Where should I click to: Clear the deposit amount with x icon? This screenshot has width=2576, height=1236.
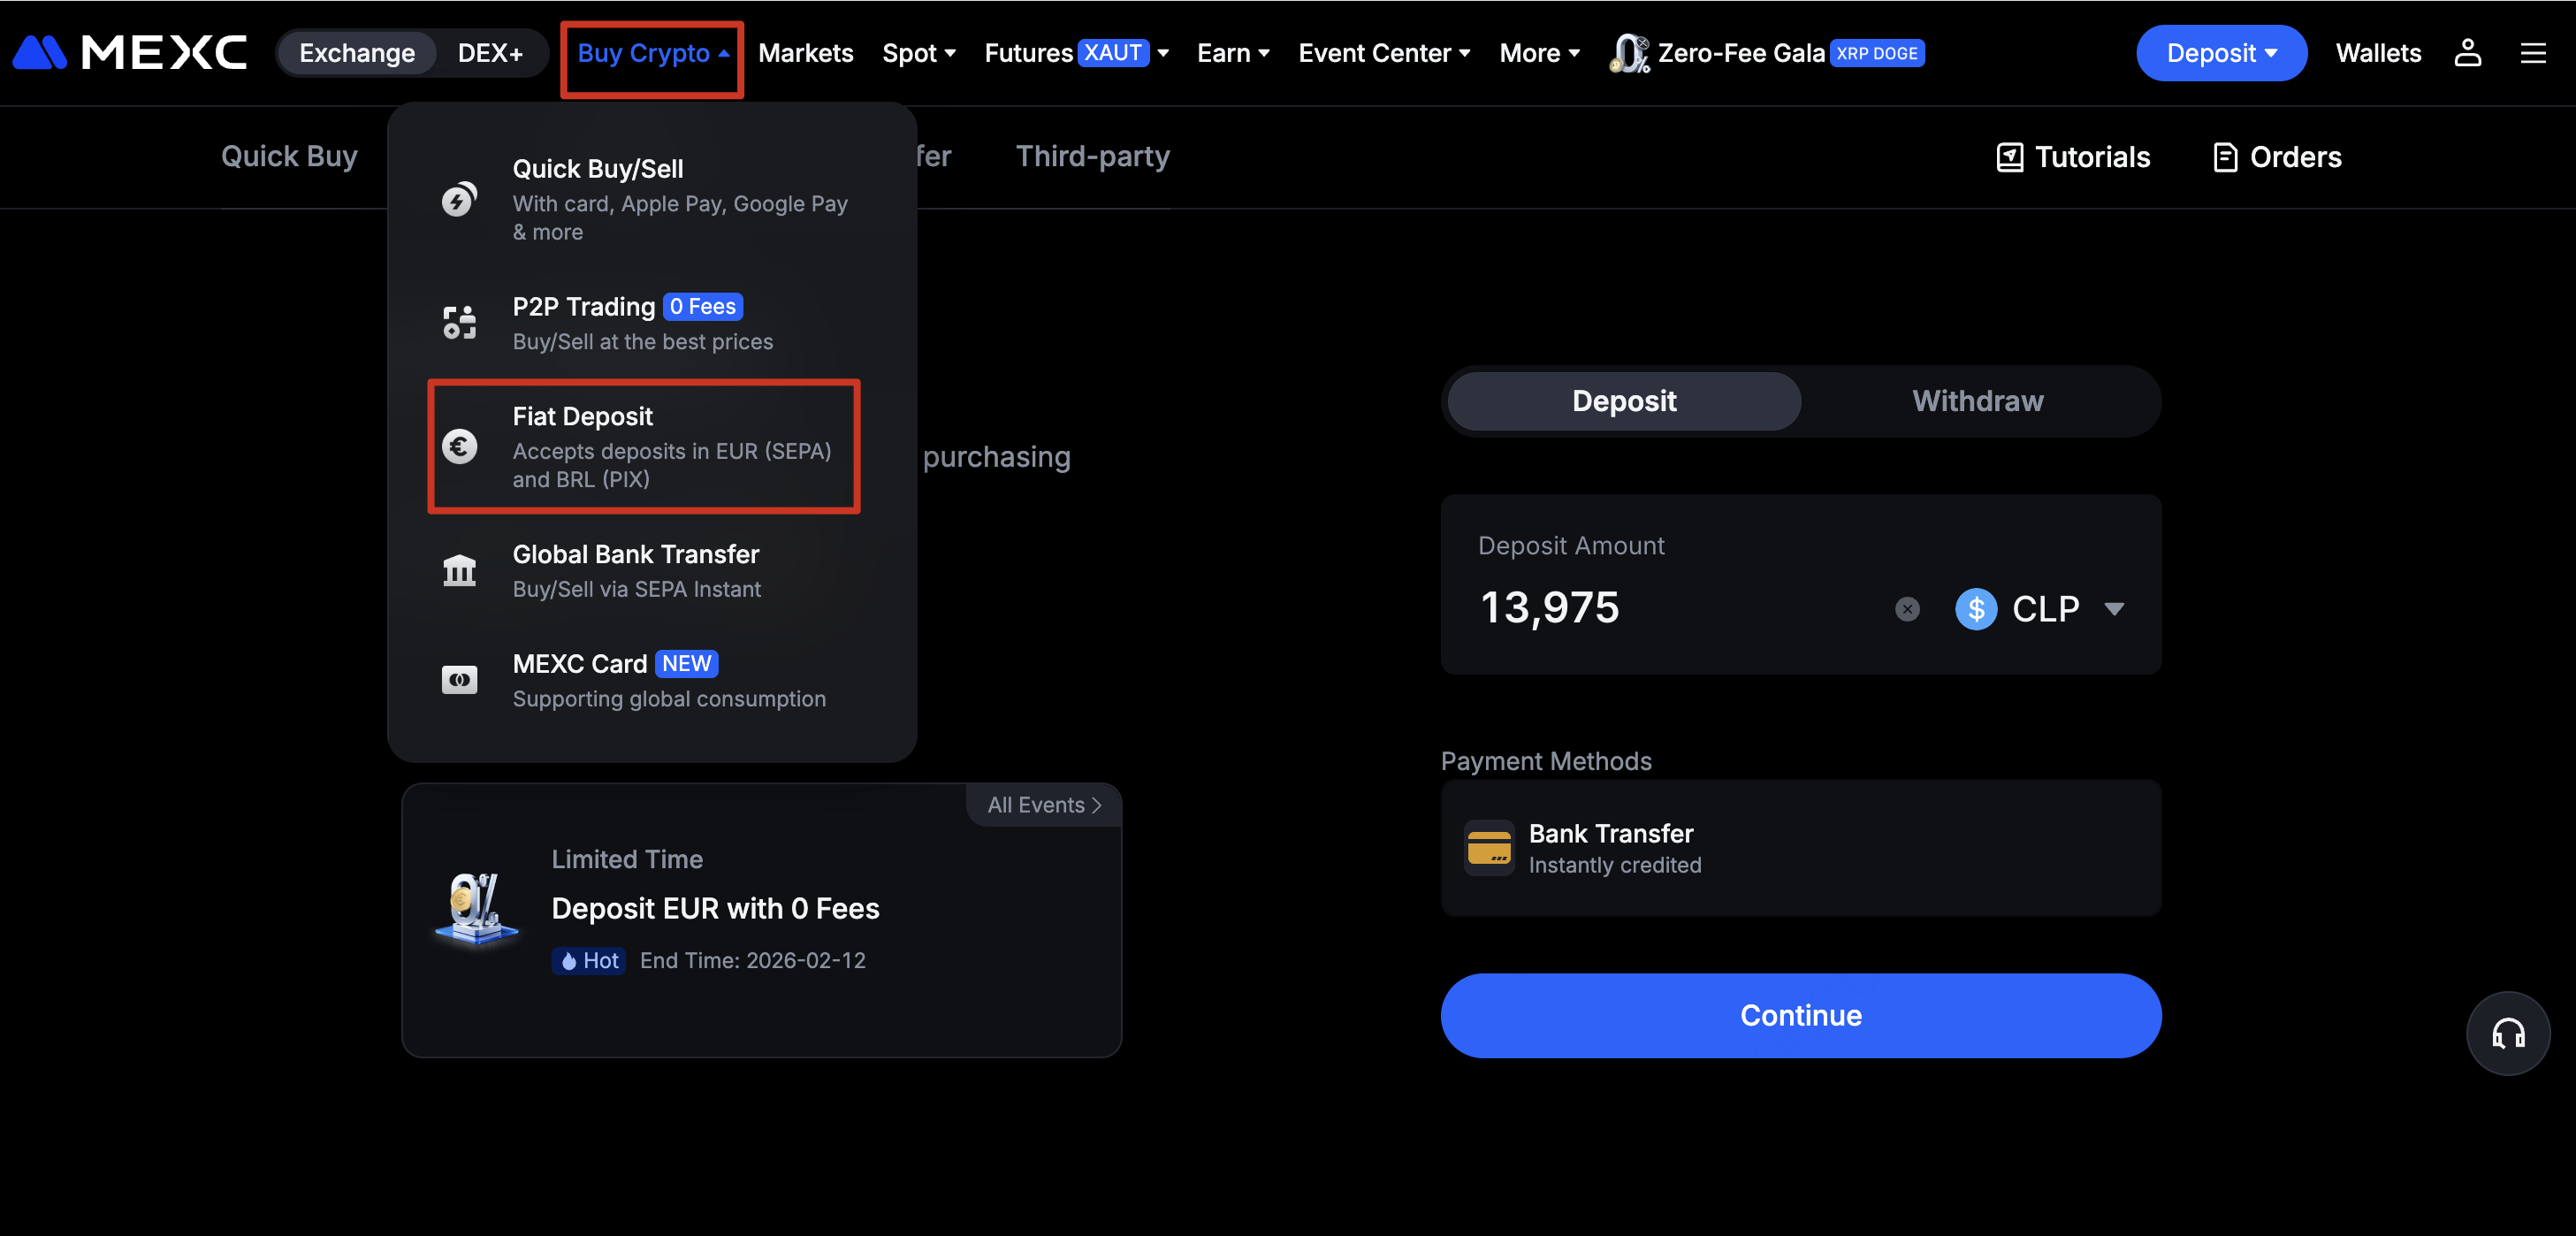[1907, 609]
